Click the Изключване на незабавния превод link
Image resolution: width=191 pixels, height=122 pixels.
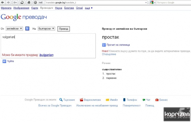97,106
